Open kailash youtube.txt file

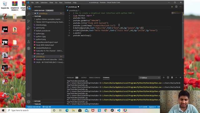[43, 31]
